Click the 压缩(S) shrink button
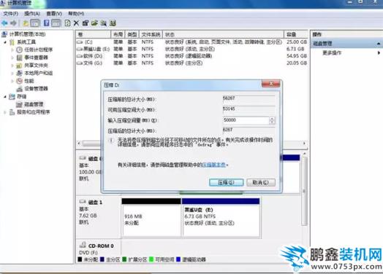The image size is (383, 274). tap(226, 182)
